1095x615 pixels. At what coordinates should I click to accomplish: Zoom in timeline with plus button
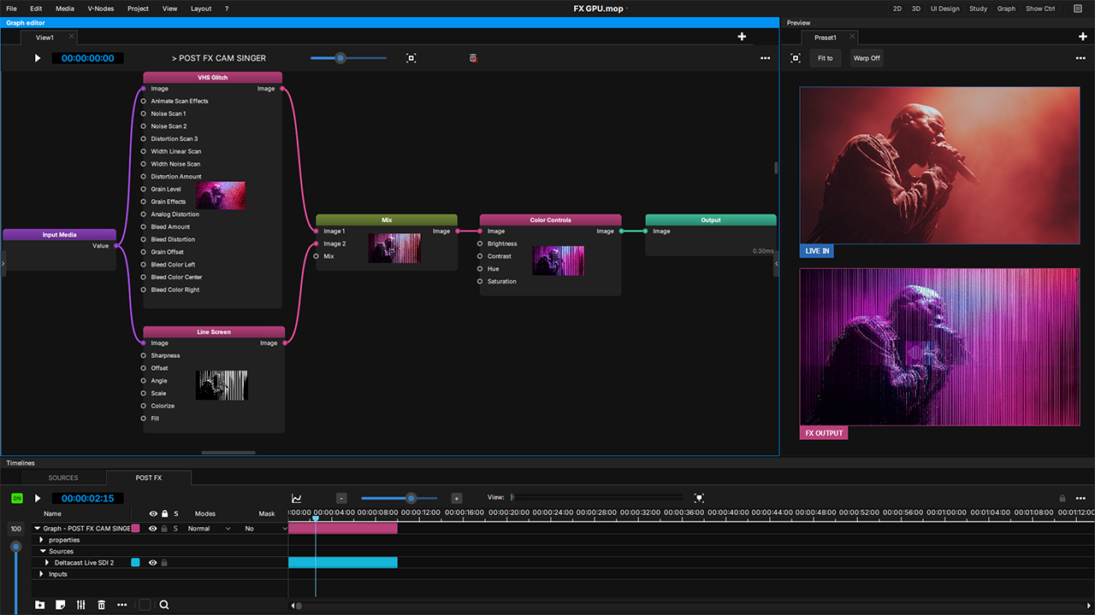[456, 498]
